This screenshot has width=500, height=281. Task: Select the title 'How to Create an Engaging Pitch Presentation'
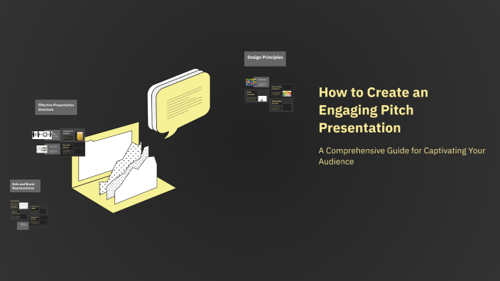[x=374, y=110]
